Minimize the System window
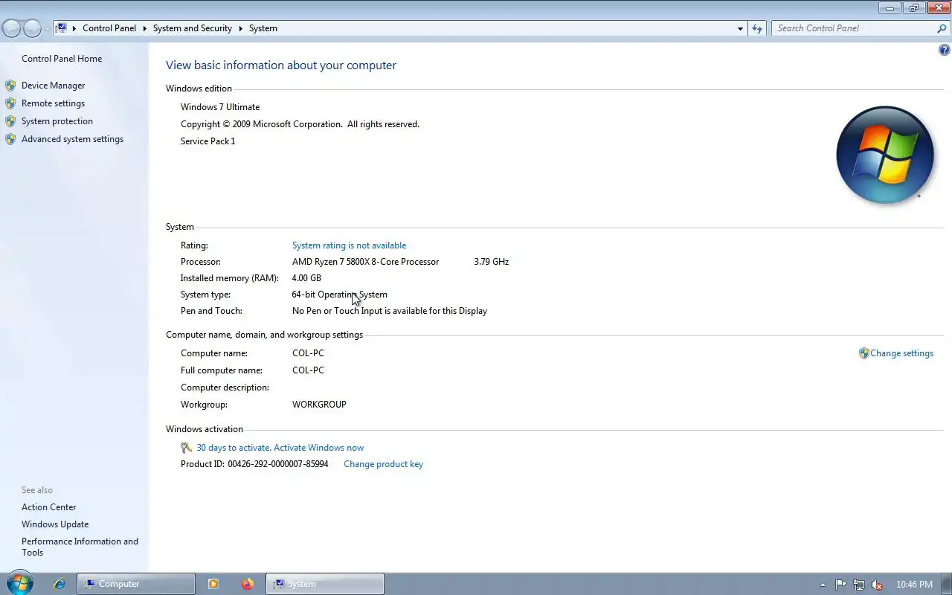The width and height of the screenshot is (952, 595). pyautogui.click(x=890, y=8)
